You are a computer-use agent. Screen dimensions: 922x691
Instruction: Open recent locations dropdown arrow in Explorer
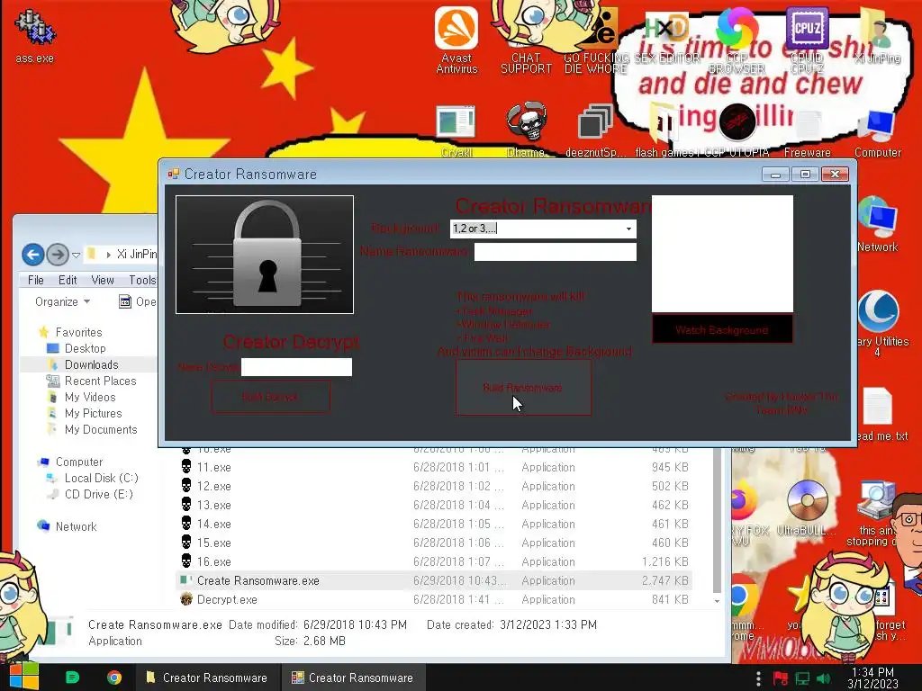click(x=76, y=255)
